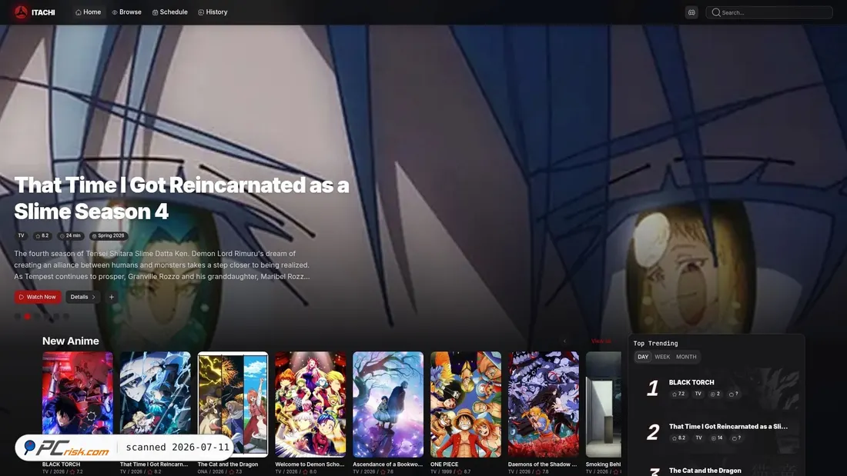This screenshot has width=847, height=476.
Task: Click BLACK TORCH question-mark badge in trending
Action: (733, 394)
